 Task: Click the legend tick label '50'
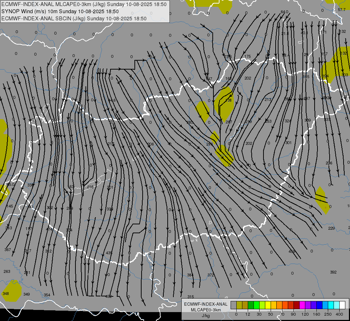[271, 315]
